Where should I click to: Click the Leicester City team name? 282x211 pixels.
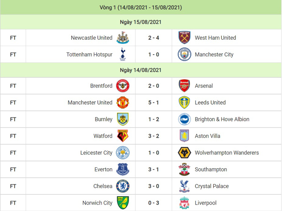[97, 152]
